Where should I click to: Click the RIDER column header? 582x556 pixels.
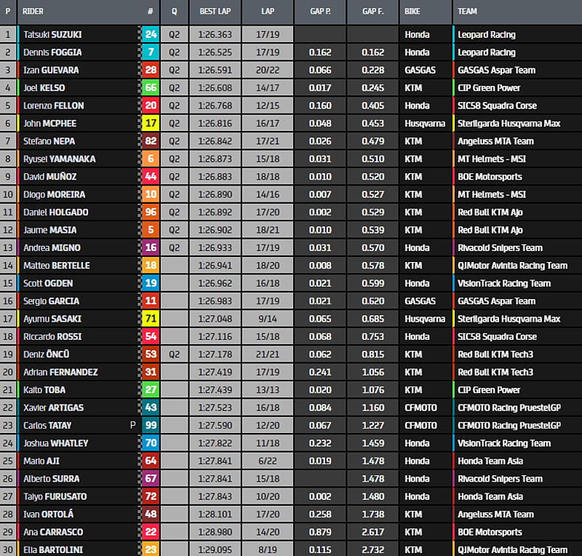coord(33,12)
